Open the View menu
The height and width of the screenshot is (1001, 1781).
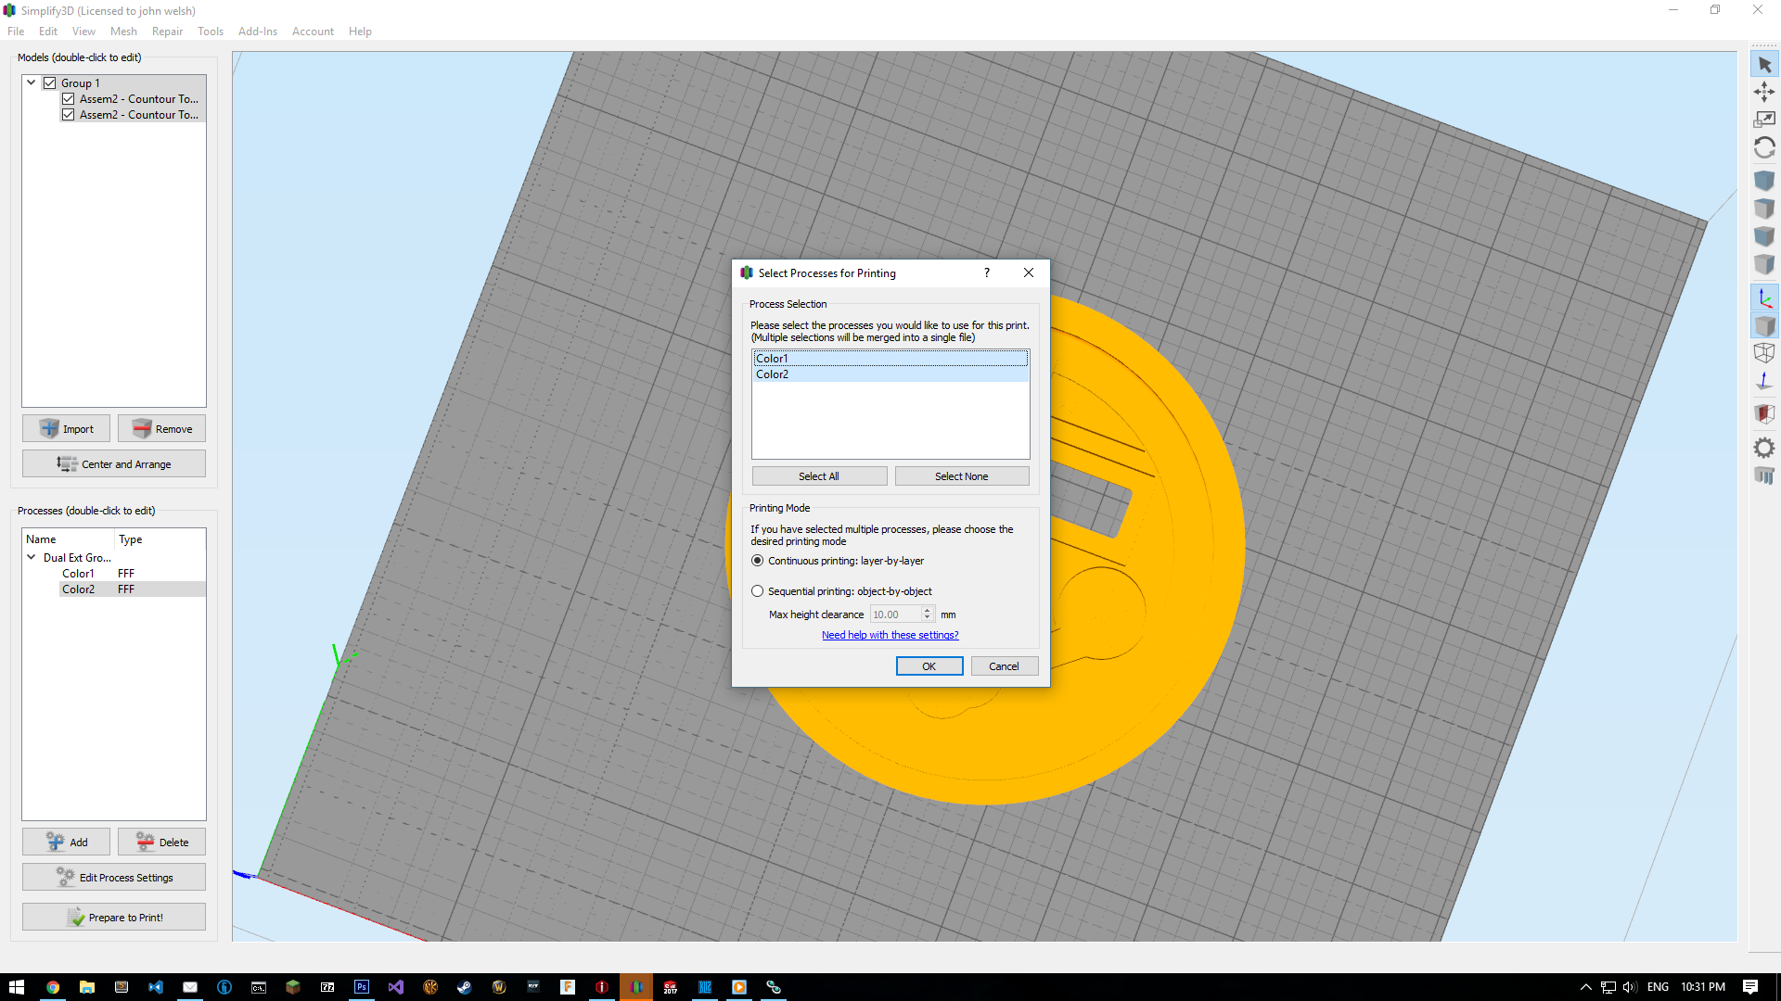[x=83, y=32]
